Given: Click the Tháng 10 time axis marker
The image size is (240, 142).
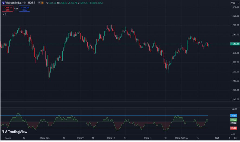Looking at the screenshot, I should (x=111, y=138).
